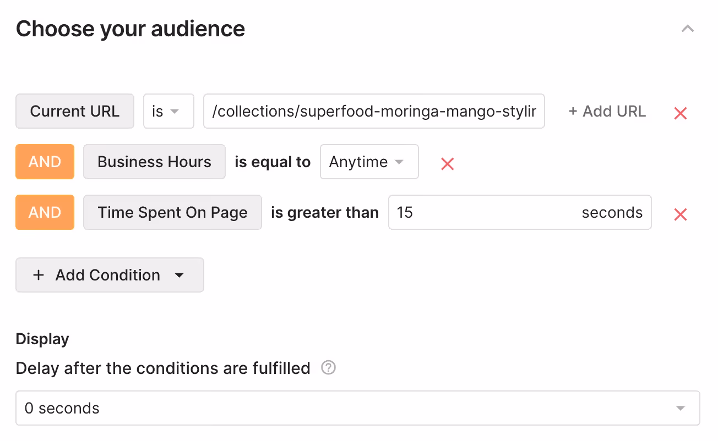The image size is (718, 441).
Task: Click the Choose your audience heading
Action: point(130,29)
